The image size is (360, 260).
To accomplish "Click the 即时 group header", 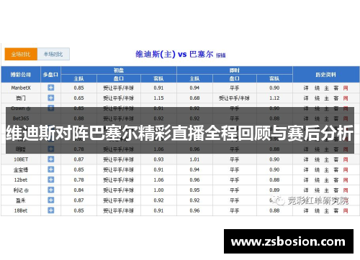I will point(235,70).
